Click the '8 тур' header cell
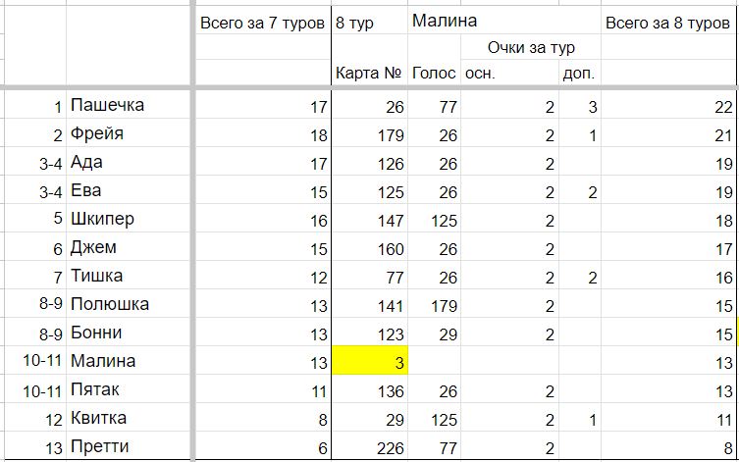Screen dimensions: 739x462 click(x=369, y=21)
